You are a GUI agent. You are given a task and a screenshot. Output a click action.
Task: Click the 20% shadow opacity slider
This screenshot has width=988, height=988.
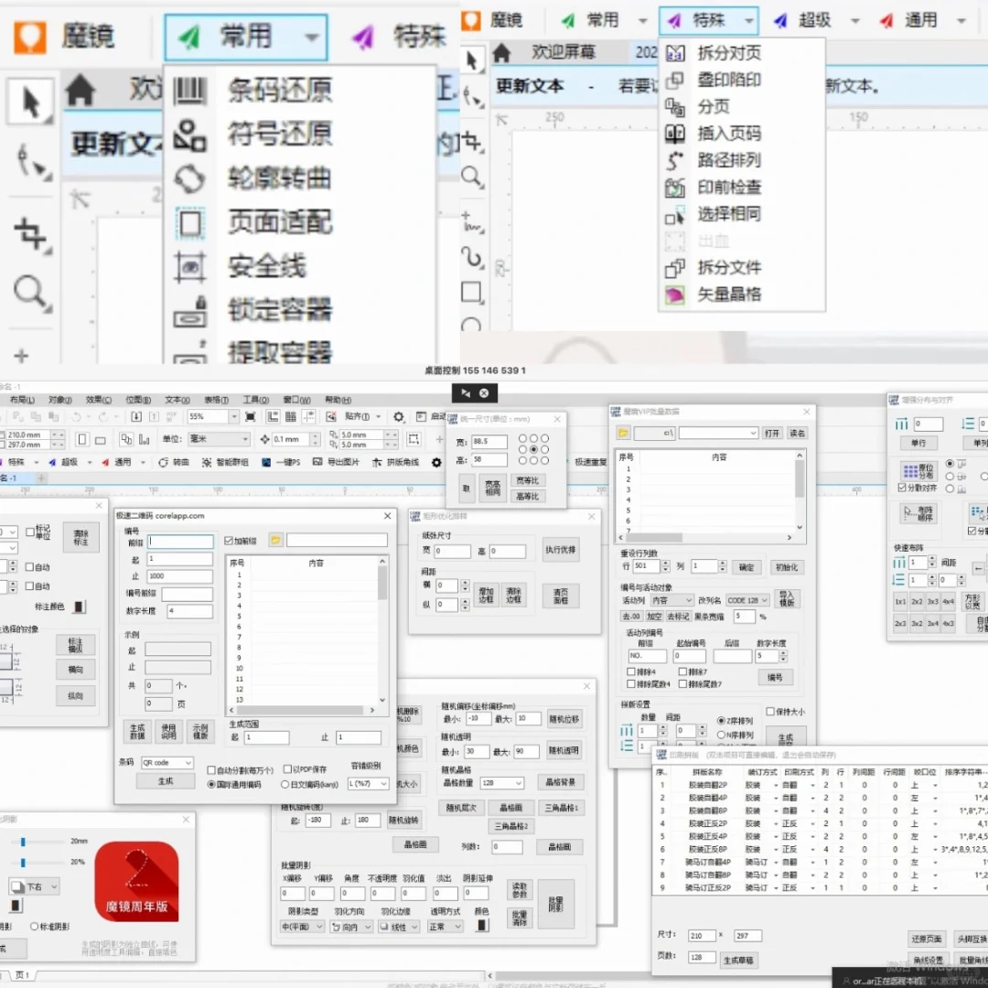click(x=23, y=863)
